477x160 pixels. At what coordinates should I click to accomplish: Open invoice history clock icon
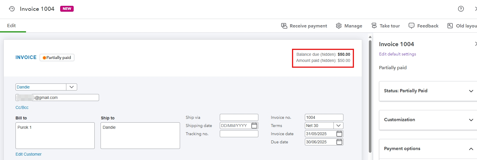(x=12, y=9)
